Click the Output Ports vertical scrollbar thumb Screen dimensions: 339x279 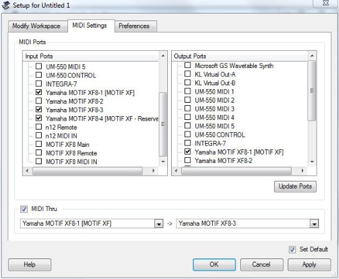pyautogui.click(x=312, y=90)
